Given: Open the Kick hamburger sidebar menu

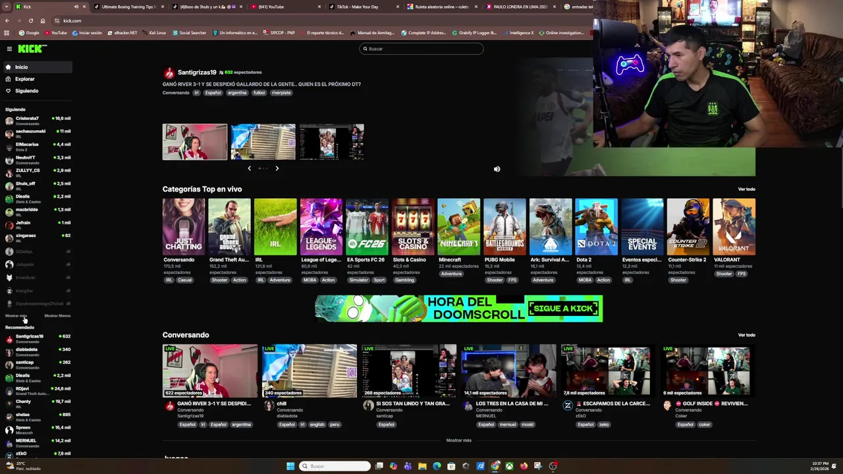Looking at the screenshot, I should coord(9,49).
